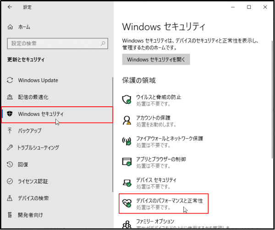
Task: Click the virus protection shield icon
Action: [126, 99]
